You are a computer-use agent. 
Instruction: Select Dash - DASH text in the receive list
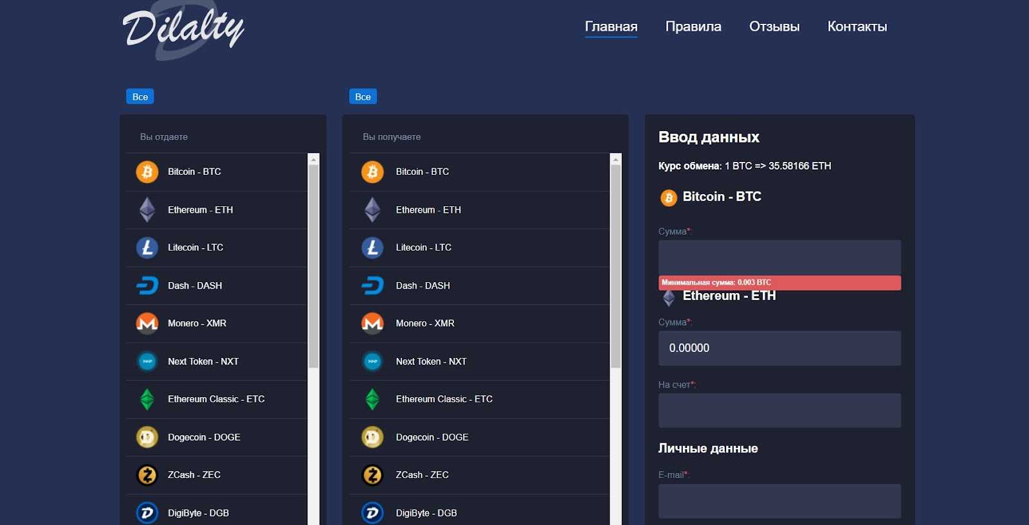pyautogui.click(x=423, y=285)
